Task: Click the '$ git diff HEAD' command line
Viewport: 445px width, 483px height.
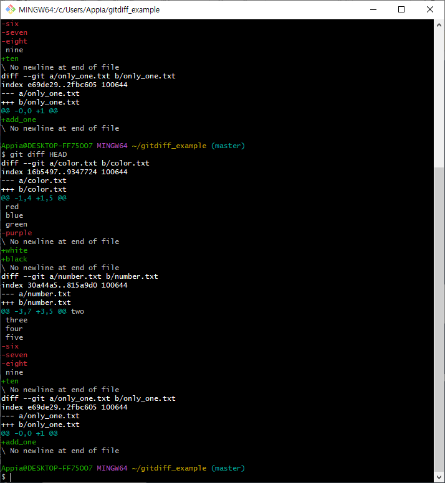Action: 34,154
